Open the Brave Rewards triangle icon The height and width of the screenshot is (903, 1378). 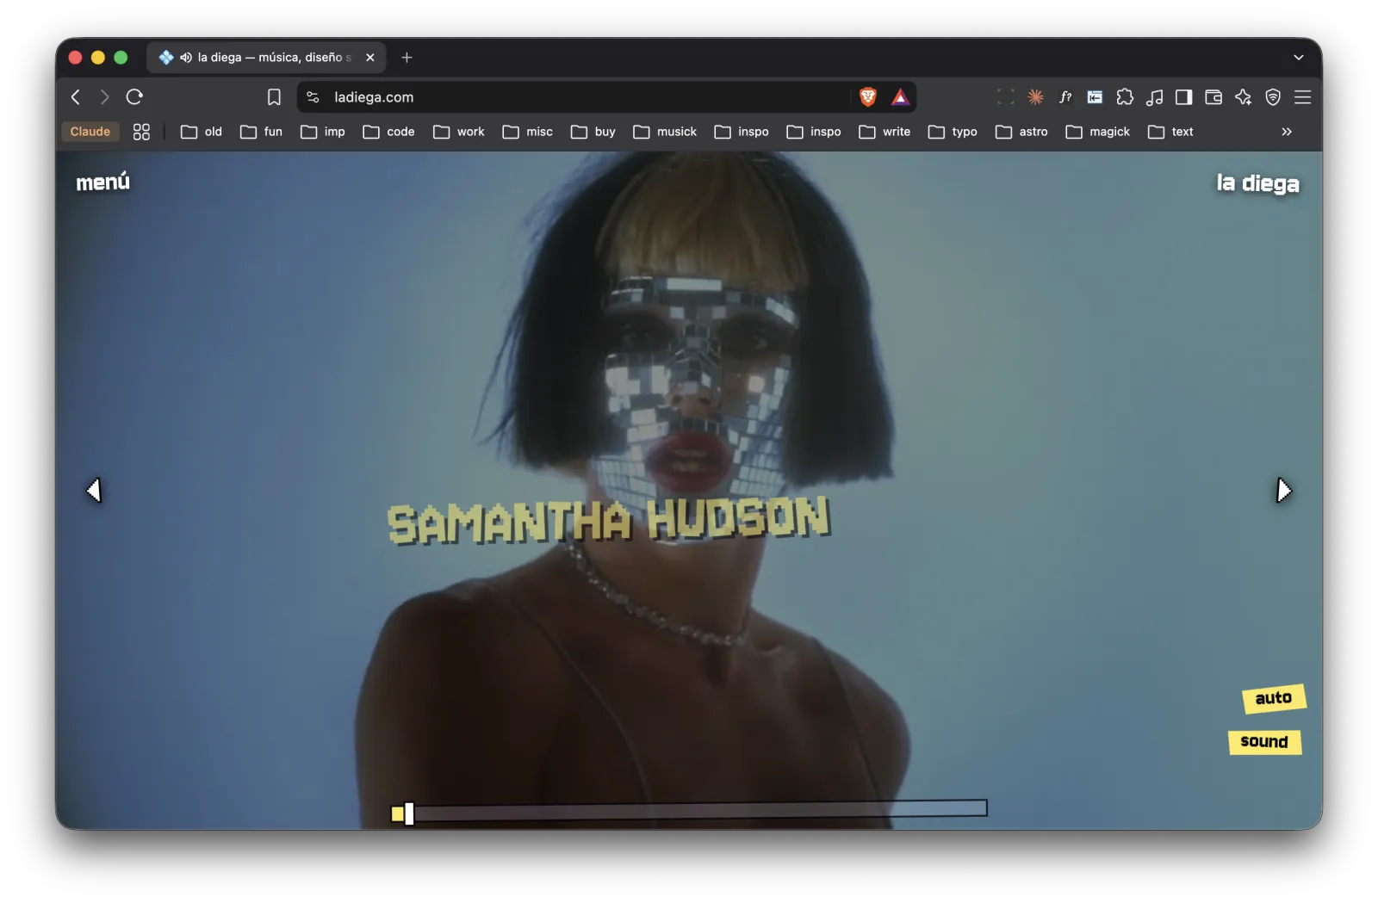pyautogui.click(x=900, y=97)
